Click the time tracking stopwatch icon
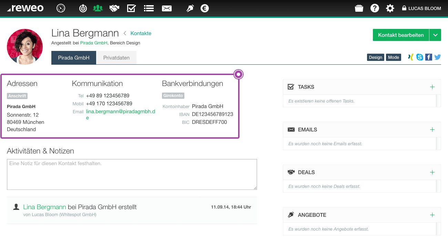 click(83, 8)
